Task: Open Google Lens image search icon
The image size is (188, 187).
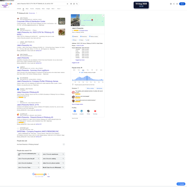Action: 74,4
